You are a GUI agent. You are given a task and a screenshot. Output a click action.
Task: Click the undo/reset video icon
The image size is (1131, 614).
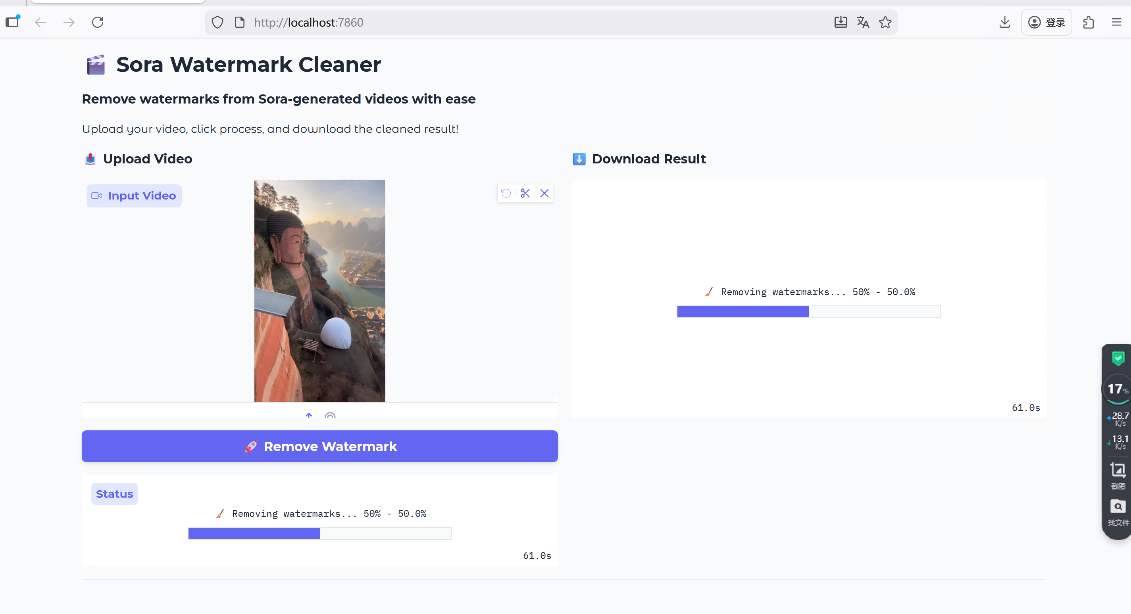[x=506, y=193]
